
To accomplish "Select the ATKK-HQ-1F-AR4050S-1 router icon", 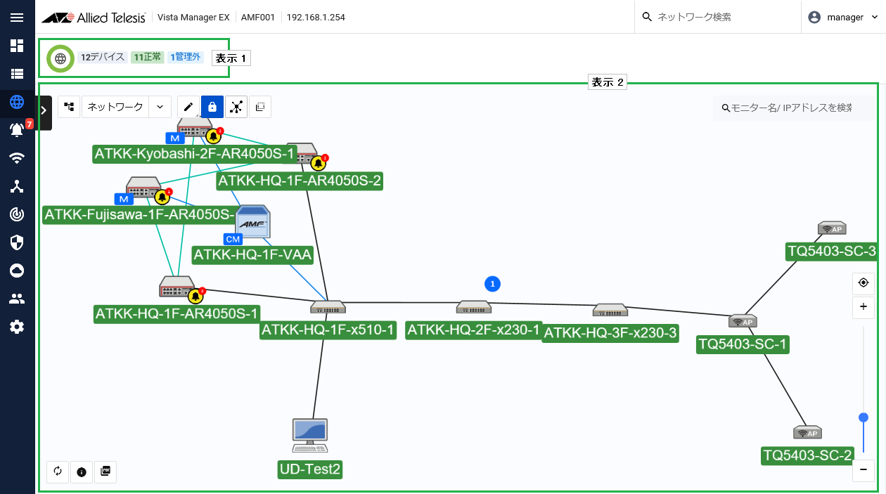I will click(176, 287).
